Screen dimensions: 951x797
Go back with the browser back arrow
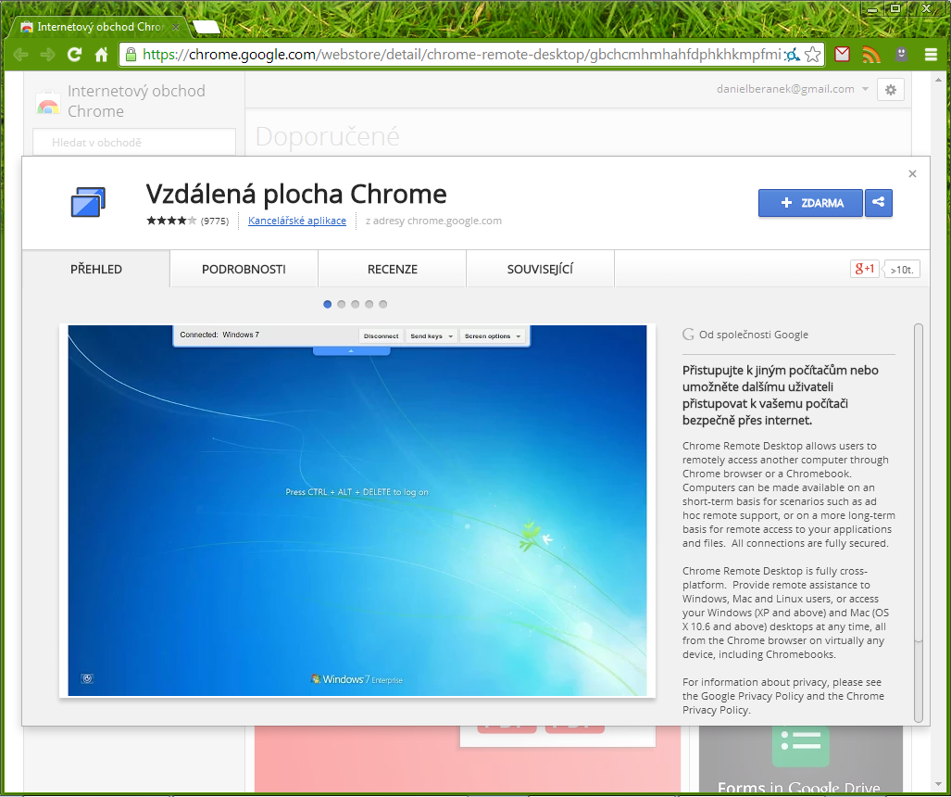click(x=20, y=55)
